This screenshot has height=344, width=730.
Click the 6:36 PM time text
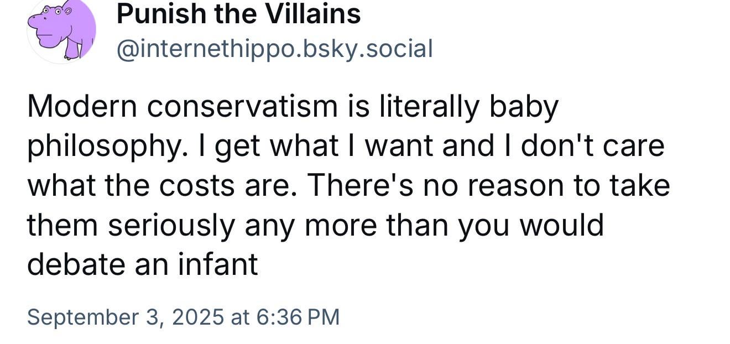298,317
